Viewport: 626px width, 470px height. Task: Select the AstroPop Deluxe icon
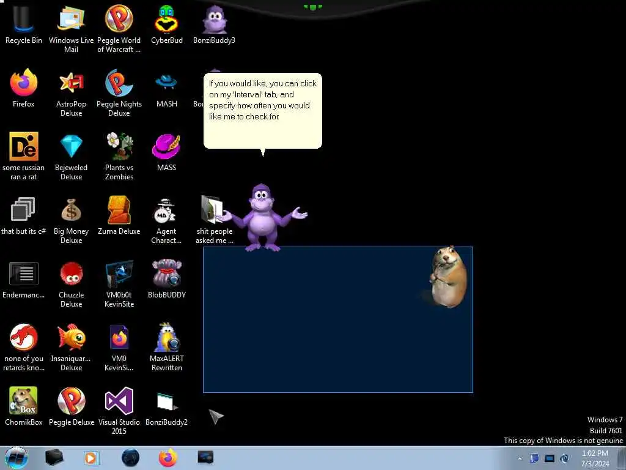[71, 93]
